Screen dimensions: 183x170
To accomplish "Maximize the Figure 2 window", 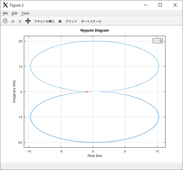I will point(160,5).
